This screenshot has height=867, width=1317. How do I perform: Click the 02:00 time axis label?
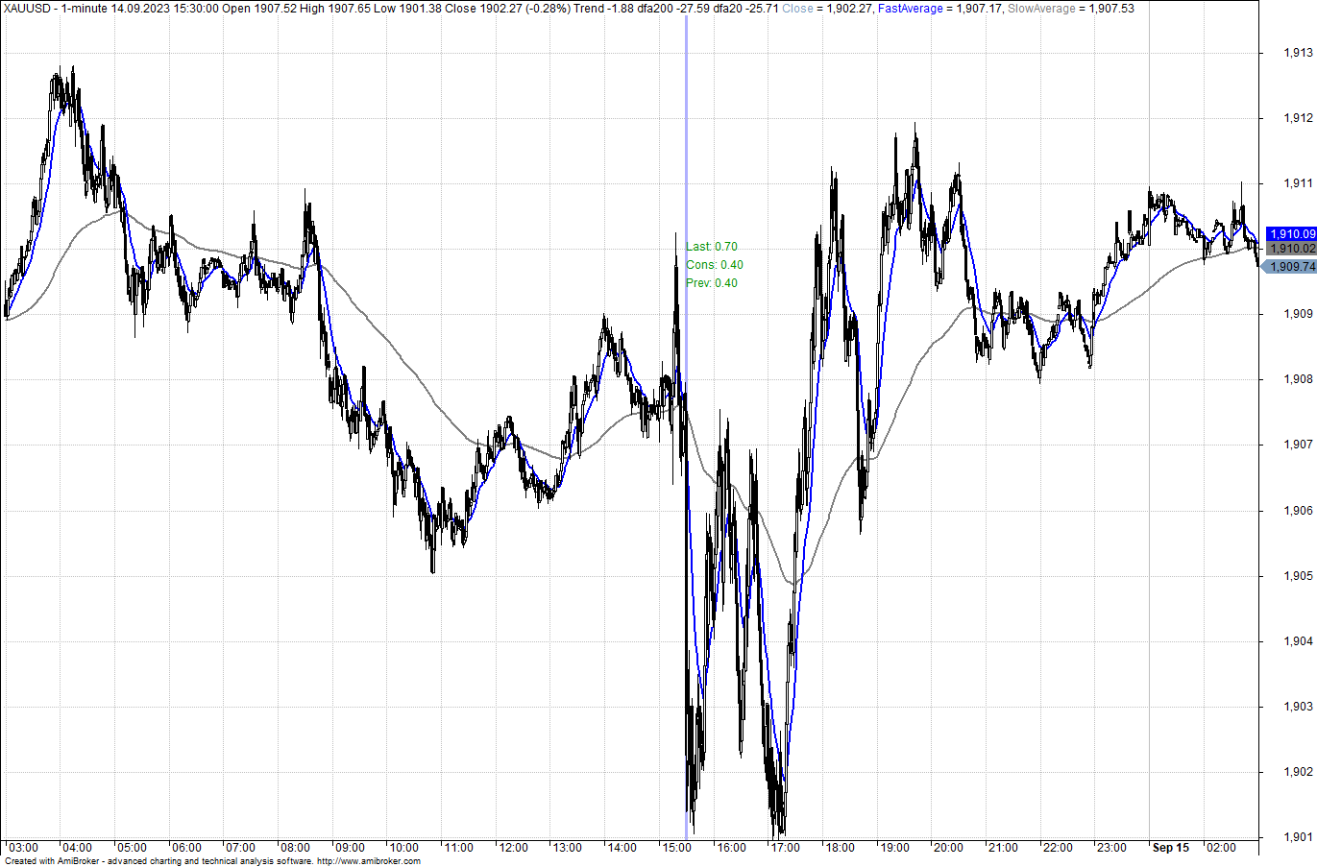click(1221, 848)
